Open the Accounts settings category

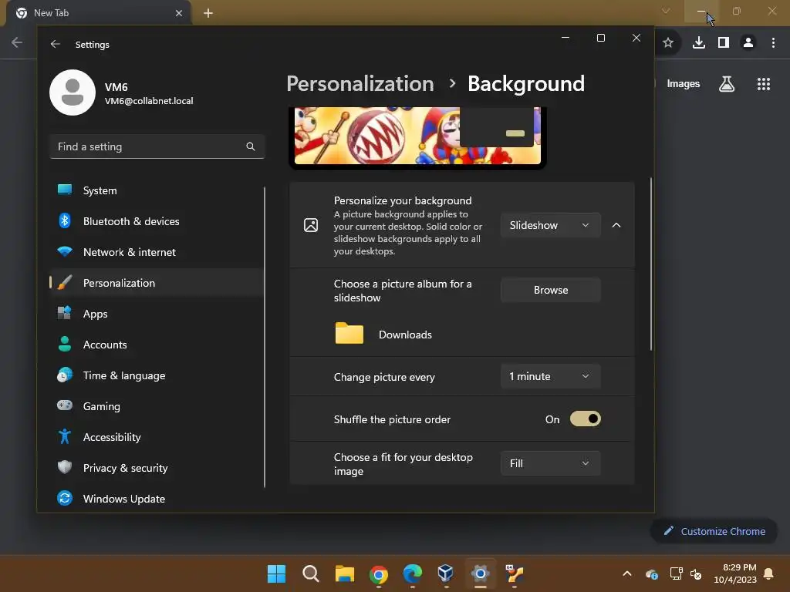(157, 345)
